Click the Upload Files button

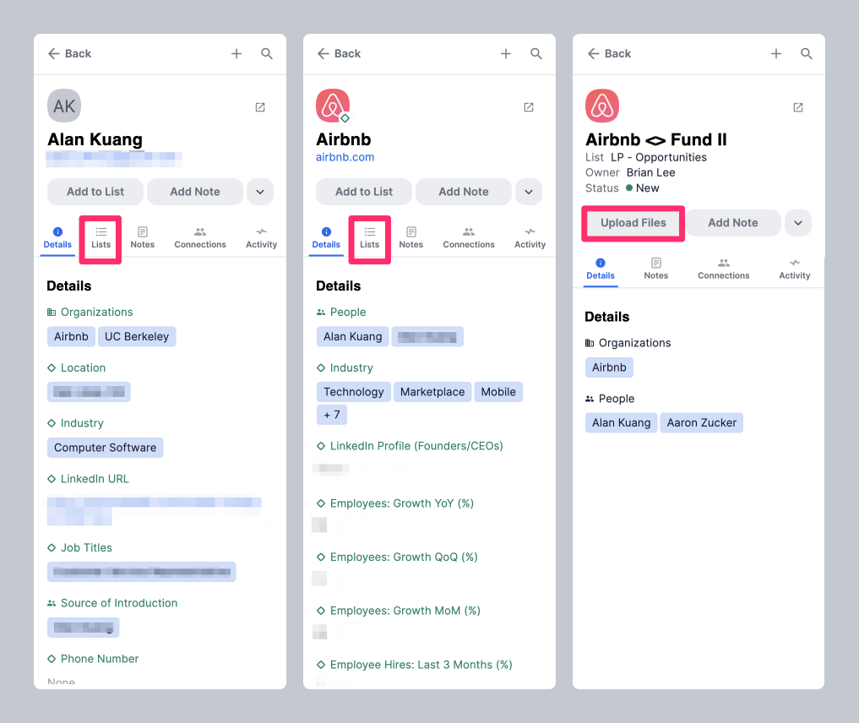tap(633, 222)
